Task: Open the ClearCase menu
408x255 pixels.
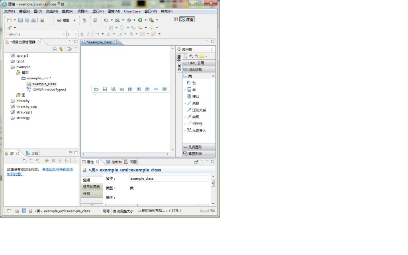Action: 133,11
